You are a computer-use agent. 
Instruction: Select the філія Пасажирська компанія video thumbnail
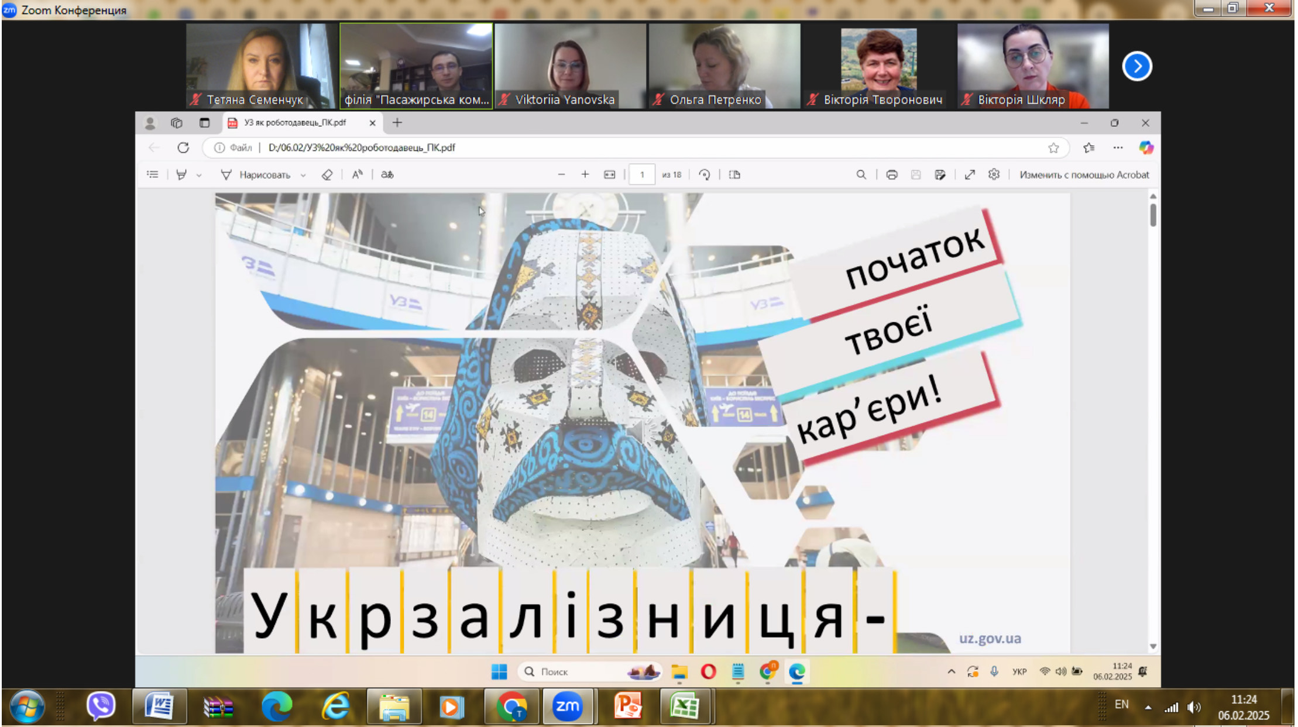pyautogui.click(x=416, y=66)
